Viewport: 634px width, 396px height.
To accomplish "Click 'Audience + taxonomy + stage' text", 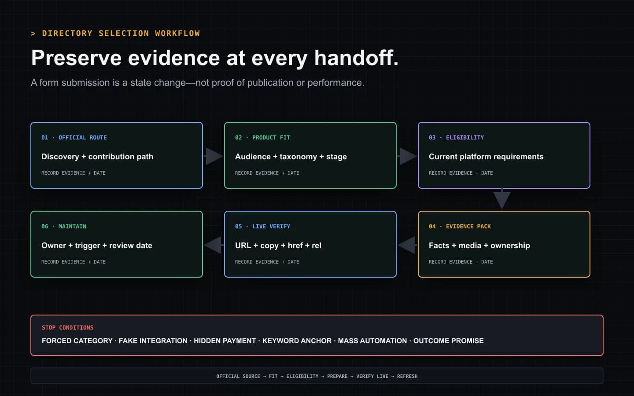I will [x=291, y=157].
